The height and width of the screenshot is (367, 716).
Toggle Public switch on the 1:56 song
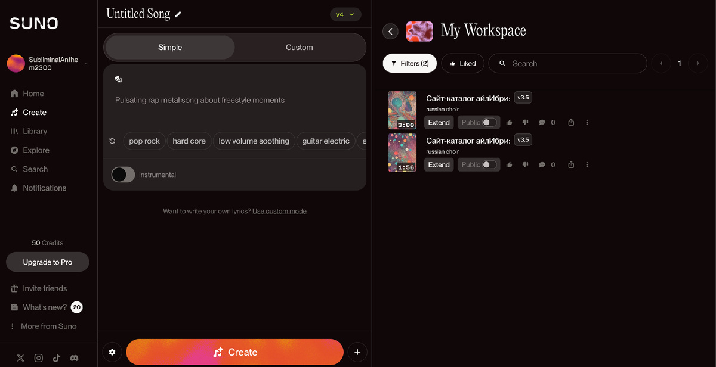click(x=489, y=164)
